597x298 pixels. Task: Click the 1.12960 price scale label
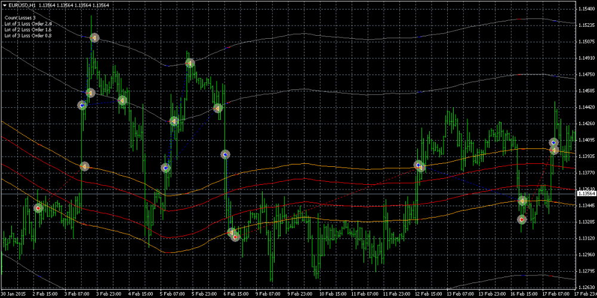click(x=586, y=254)
